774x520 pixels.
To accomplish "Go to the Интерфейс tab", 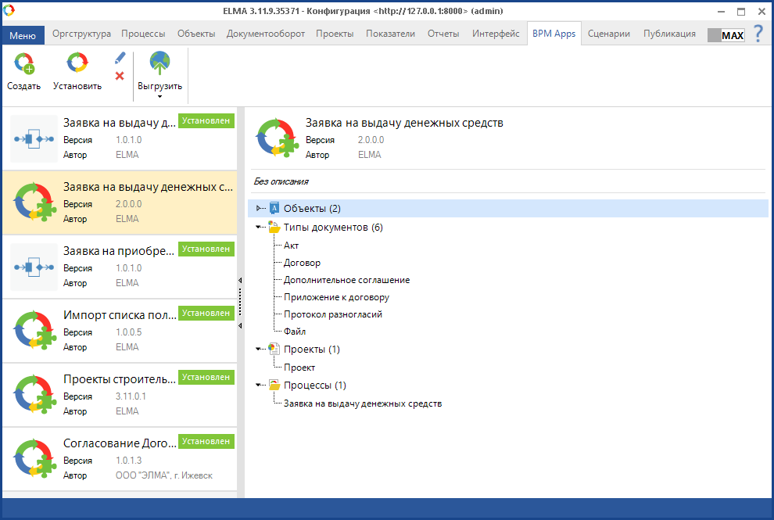I will pyautogui.click(x=496, y=34).
